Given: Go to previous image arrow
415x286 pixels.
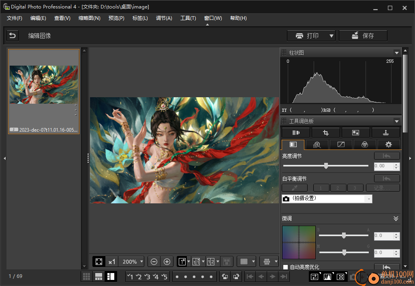Looking at the screenshot, I should tap(261, 277).
